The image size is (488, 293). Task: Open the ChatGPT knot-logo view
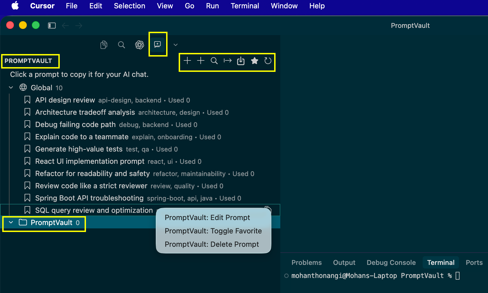pyautogui.click(x=139, y=45)
